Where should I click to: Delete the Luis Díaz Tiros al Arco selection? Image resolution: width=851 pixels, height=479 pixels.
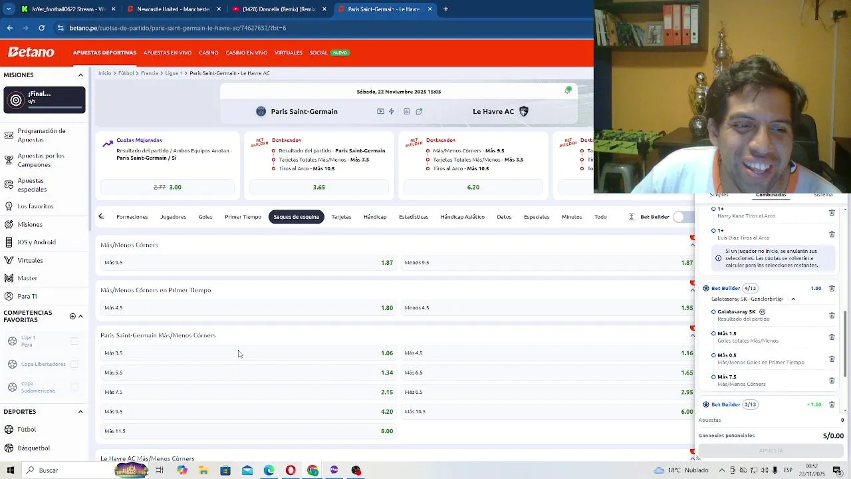point(832,234)
